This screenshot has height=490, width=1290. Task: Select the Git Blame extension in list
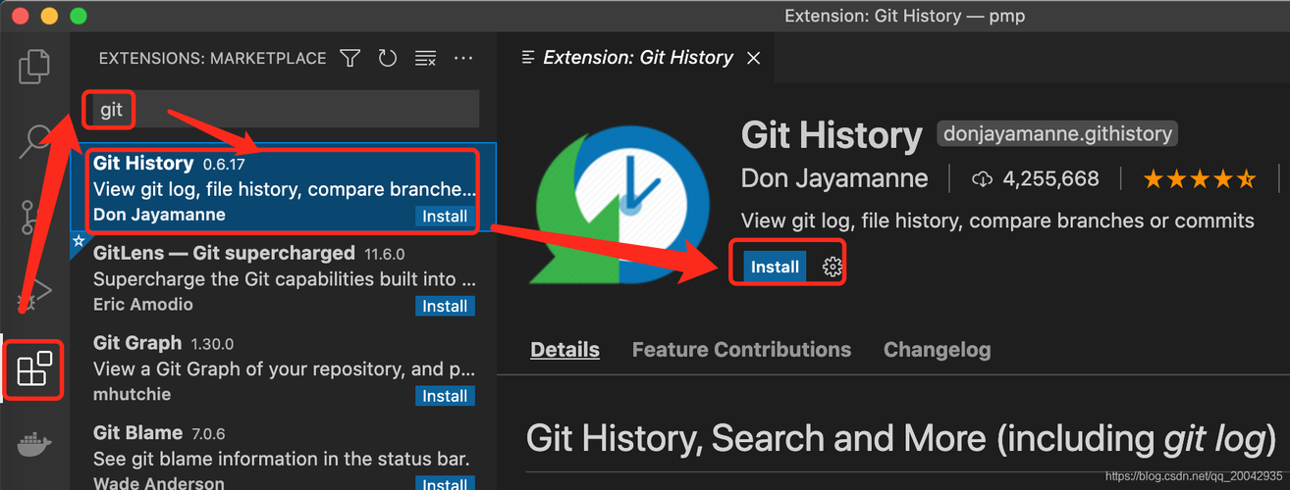pyautogui.click(x=283, y=452)
